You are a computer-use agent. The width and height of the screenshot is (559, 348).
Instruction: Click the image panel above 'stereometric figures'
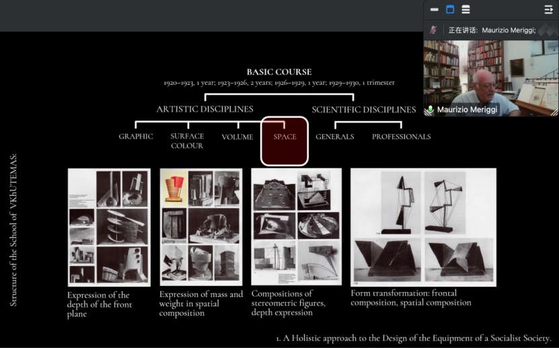coord(296,227)
